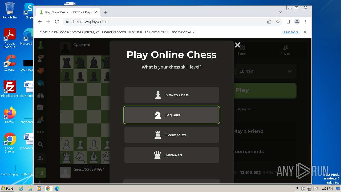This screenshot has height=192, width=341.
Task: Switch to the Games tab
Action: (x=242, y=50)
